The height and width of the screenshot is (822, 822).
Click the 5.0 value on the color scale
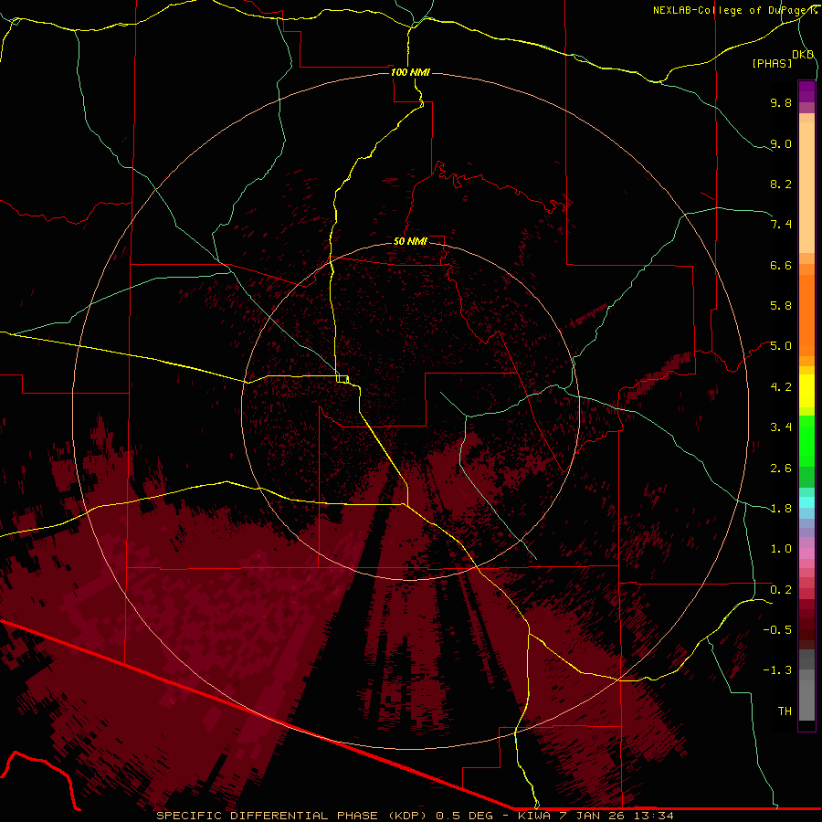(781, 346)
